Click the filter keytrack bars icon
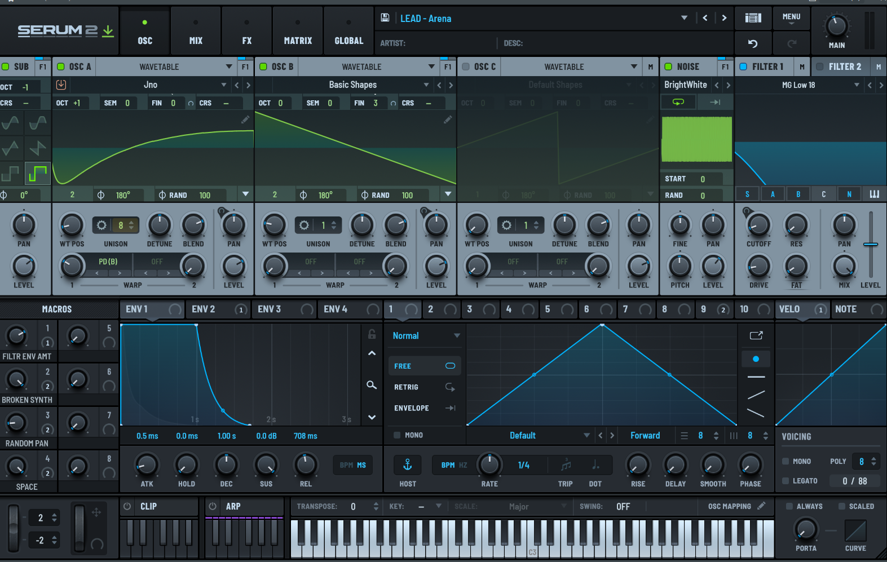 [x=875, y=194]
